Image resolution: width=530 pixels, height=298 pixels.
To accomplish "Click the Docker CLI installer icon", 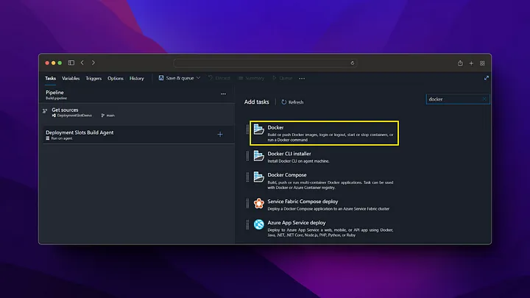I will coord(258,156).
